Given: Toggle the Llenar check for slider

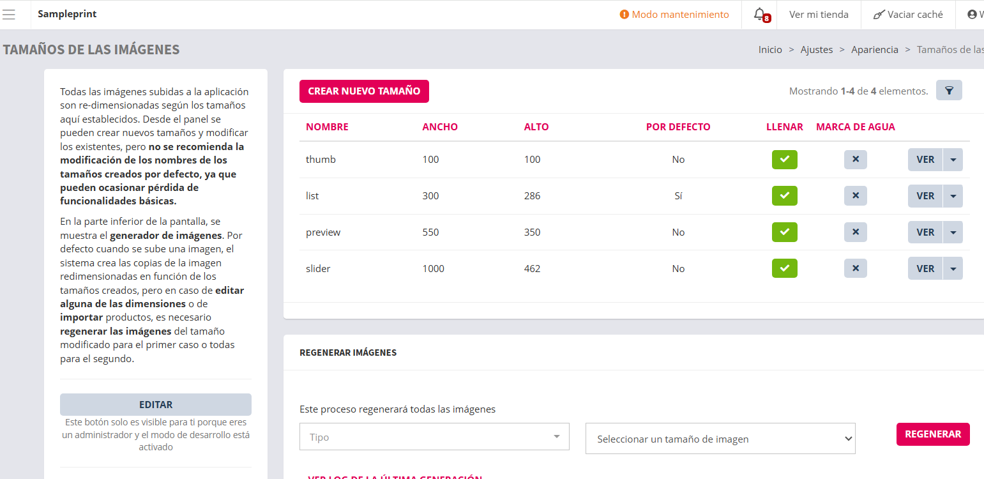Looking at the screenshot, I should [x=784, y=269].
